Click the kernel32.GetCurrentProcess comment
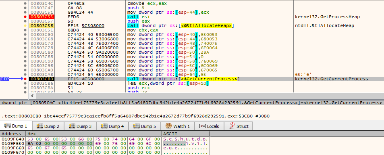Image resolution: width=384 pixels, height=155 pixels. 332,79
